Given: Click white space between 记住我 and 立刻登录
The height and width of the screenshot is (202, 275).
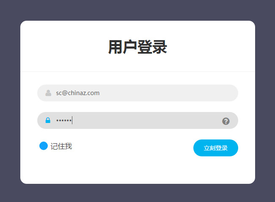Looking at the screenshot, I should pos(132,147).
